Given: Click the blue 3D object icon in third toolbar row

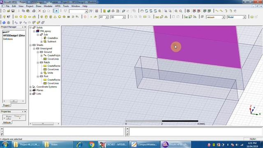Looking at the screenshot, I should point(4,23).
